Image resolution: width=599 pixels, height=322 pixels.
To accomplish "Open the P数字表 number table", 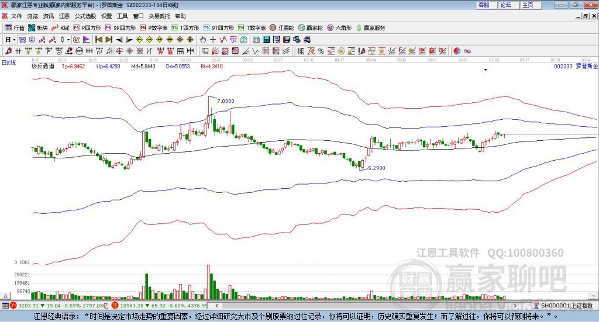I will [x=154, y=28].
